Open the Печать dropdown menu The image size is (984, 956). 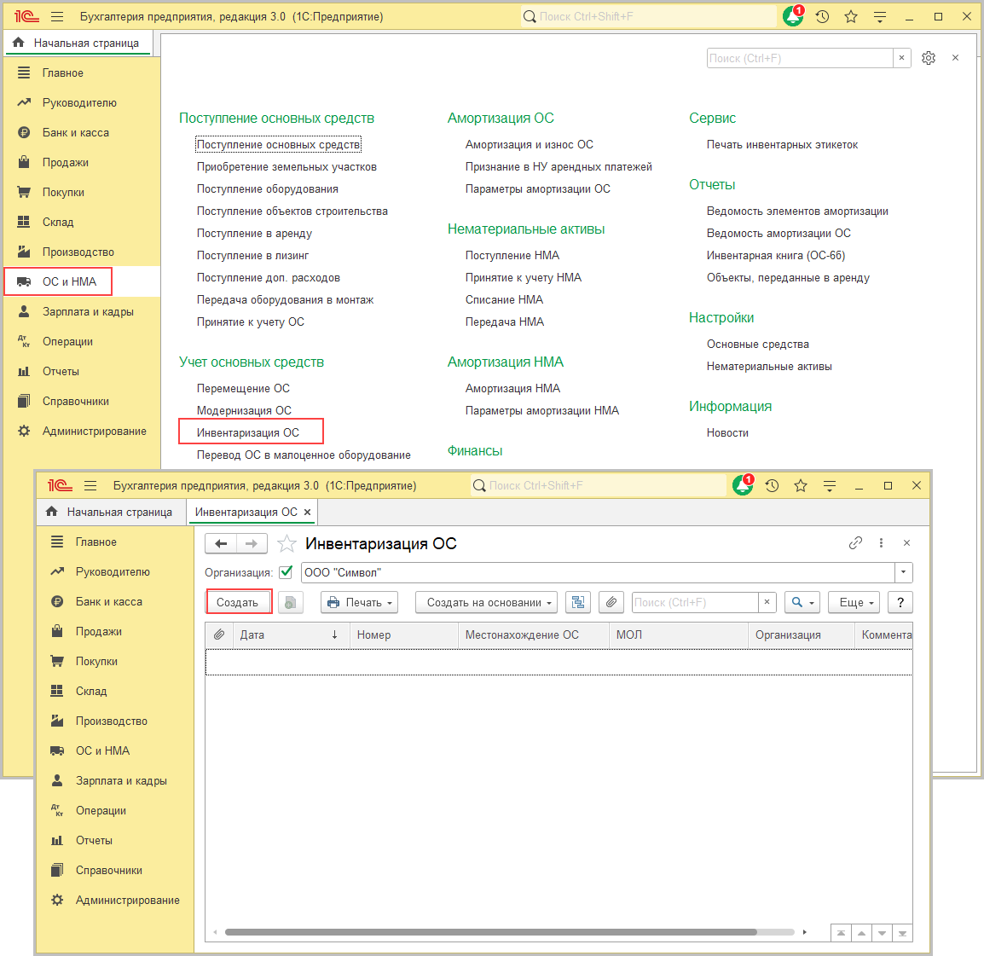359,603
